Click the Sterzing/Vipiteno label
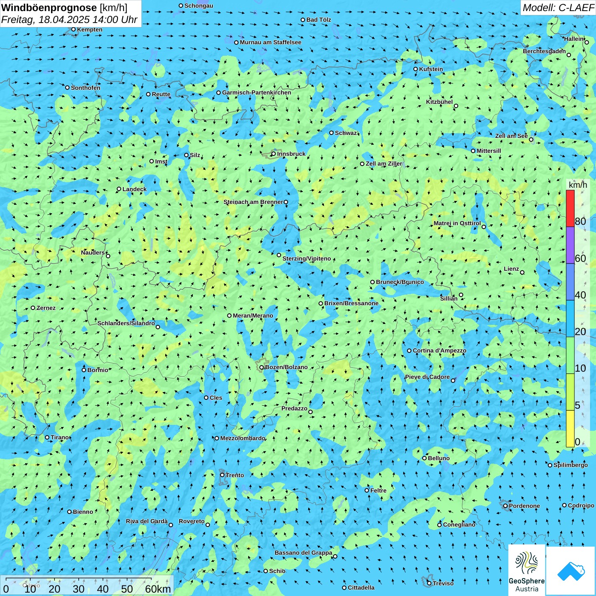 pos(307,258)
